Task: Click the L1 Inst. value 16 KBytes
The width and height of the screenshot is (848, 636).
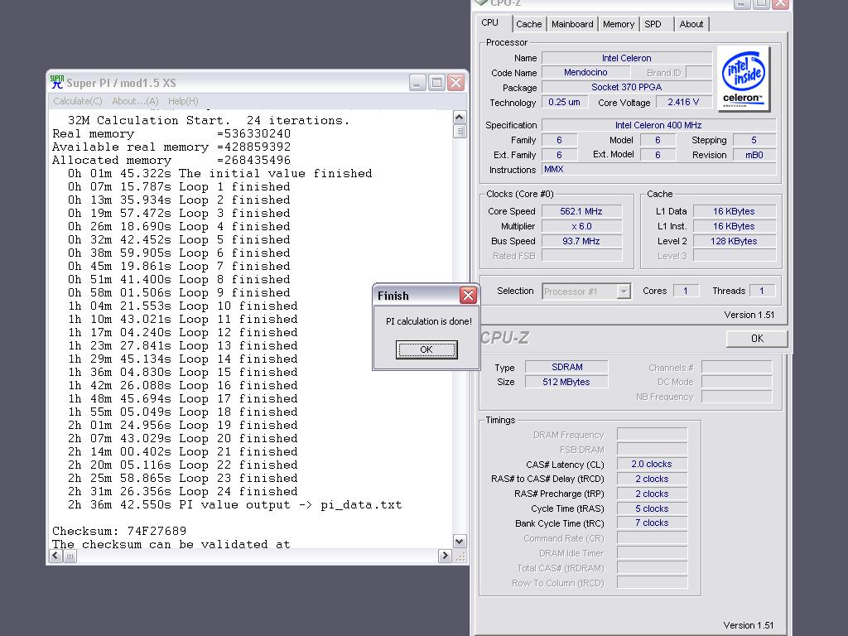Action: (734, 226)
